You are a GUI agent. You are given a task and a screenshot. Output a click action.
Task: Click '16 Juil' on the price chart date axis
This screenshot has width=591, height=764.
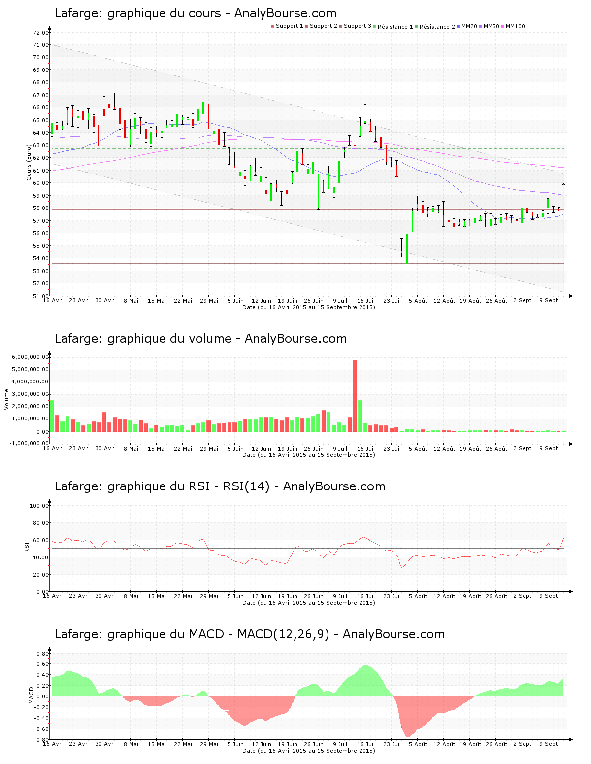tap(366, 301)
